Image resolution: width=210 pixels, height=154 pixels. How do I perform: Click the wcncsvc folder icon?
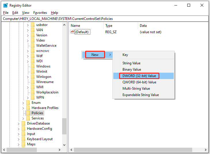pyautogui.click(x=33, y=51)
